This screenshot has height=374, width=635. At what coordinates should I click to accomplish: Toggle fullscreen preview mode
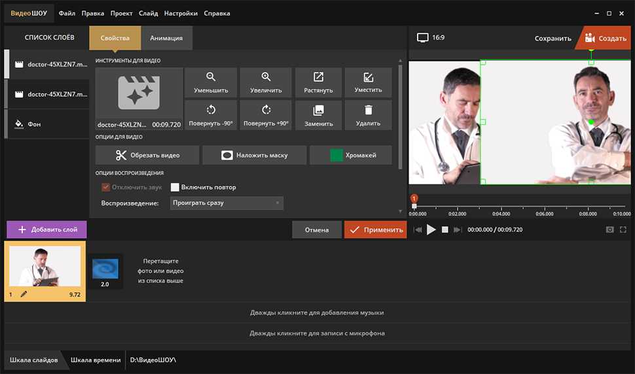pos(623,229)
